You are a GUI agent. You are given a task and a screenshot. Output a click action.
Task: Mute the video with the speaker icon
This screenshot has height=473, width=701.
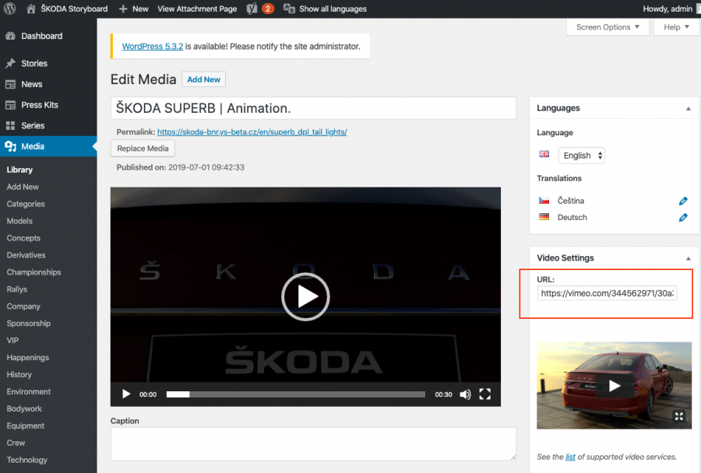tap(466, 394)
